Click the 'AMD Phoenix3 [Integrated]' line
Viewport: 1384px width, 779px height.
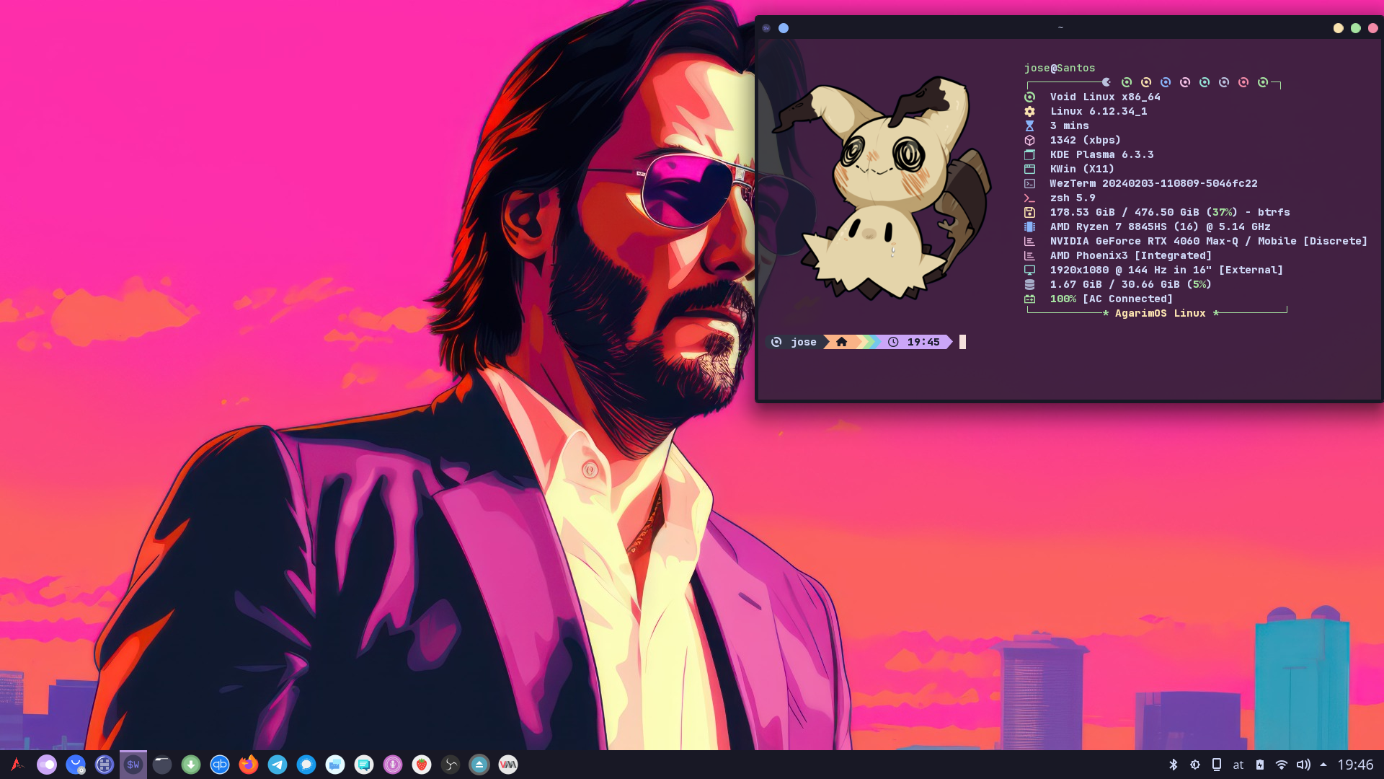[1130, 255]
